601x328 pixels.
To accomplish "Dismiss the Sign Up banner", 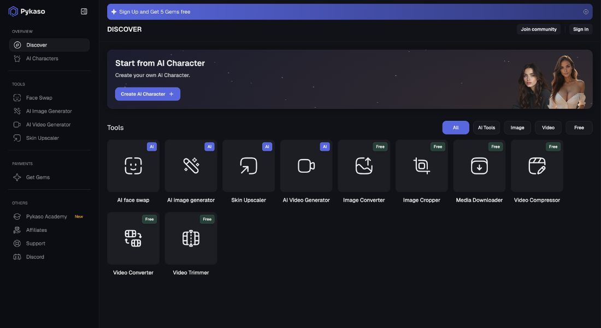I will [586, 12].
